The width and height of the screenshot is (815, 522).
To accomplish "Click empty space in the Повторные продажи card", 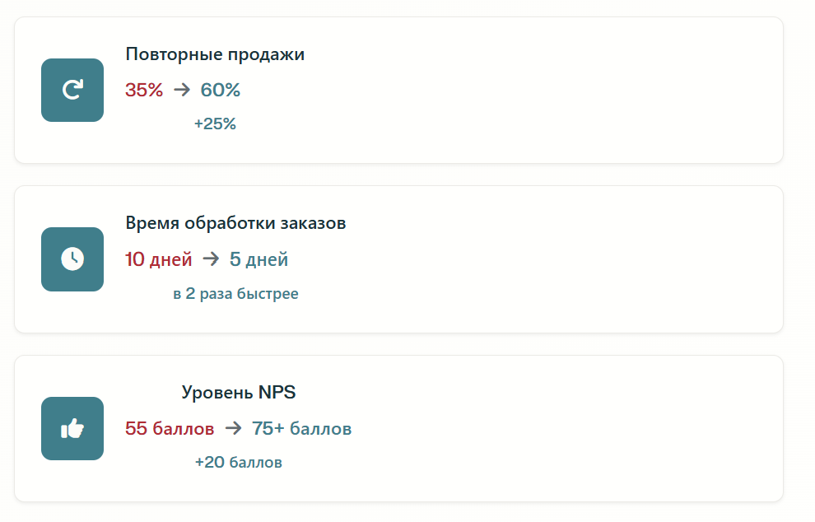I will pos(535,91).
